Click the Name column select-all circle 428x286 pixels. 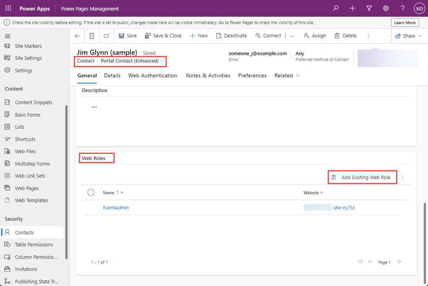pos(92,192)
